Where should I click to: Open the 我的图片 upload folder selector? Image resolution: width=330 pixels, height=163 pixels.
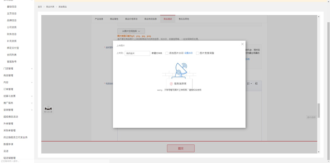pyautogui.click(x=137, y=53)
